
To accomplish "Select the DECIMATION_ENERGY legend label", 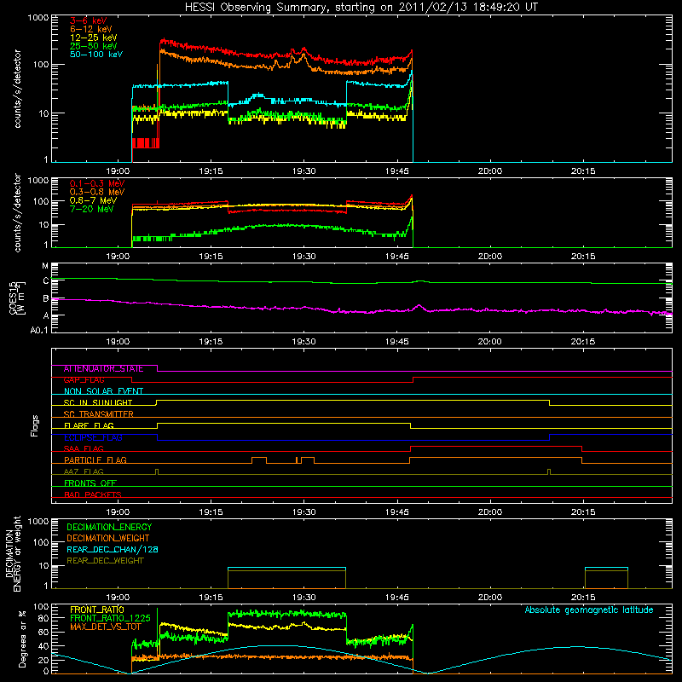I will 109,527.
